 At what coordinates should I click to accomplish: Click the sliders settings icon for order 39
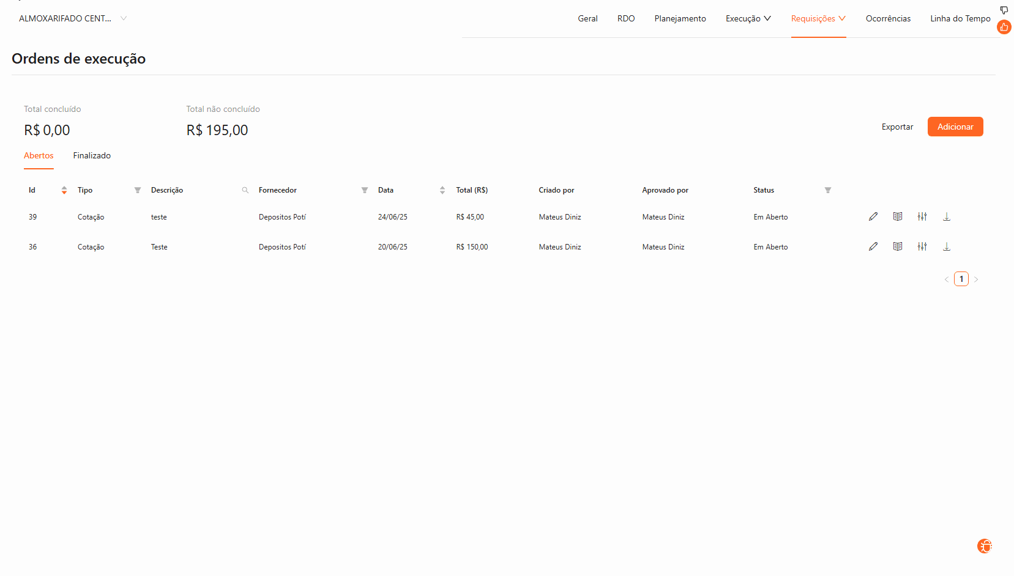pyautogui.click(x=922, y=216)
